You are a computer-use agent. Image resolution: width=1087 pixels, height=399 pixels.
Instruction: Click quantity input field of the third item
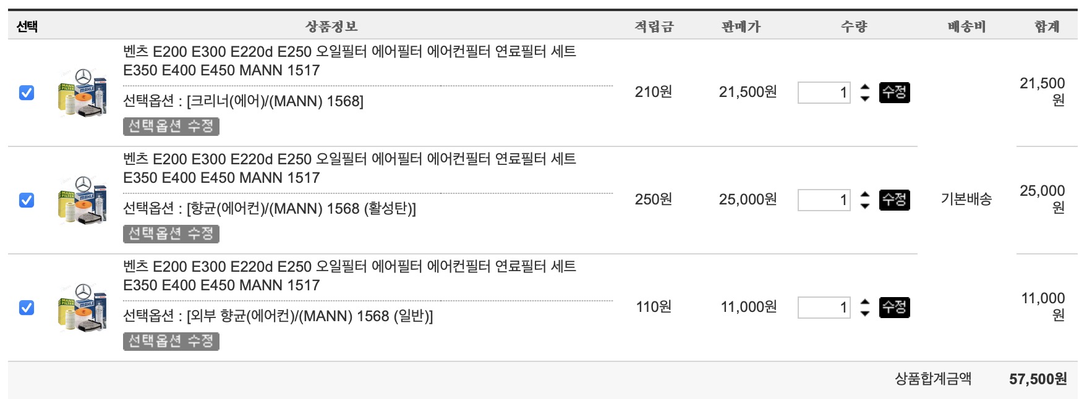click(x=825, y=306)
